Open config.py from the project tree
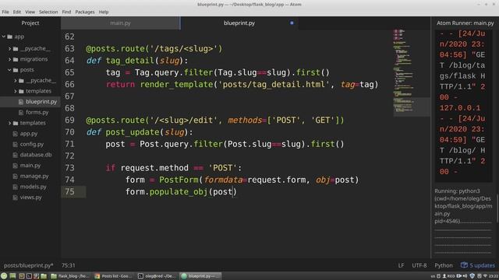Viewport: 499px width, 280px height. tap(31, 144)
